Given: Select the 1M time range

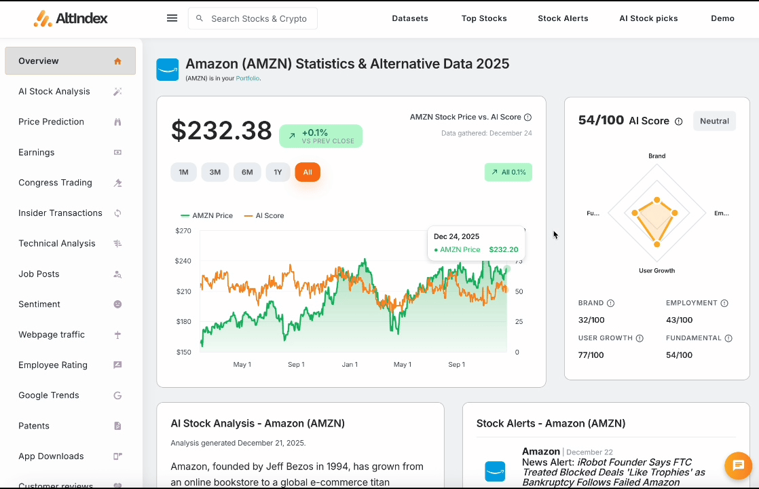Looking at the screenshot, I should pos(183,173).
